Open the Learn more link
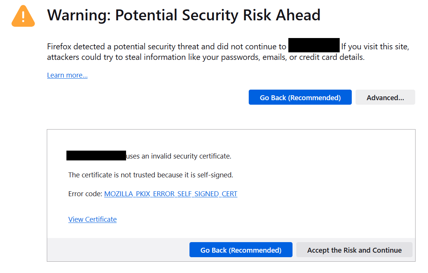The width and height of the screenshot is (428, 273). coord(67,75)
